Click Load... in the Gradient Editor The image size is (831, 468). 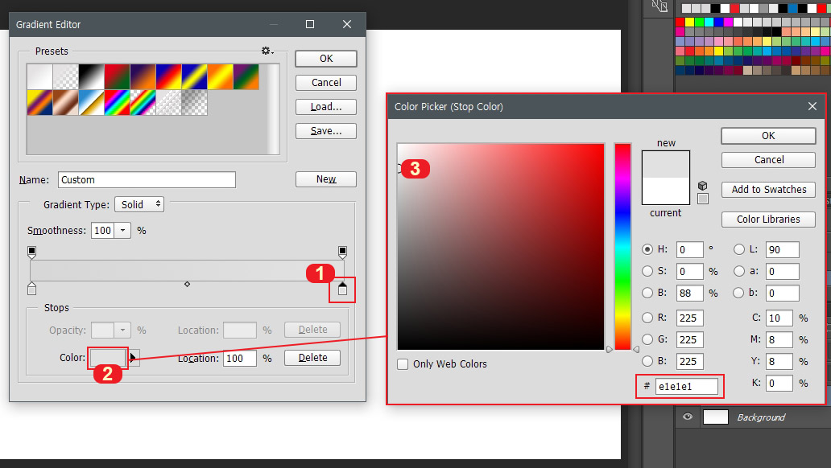click(x=326, y=106)
